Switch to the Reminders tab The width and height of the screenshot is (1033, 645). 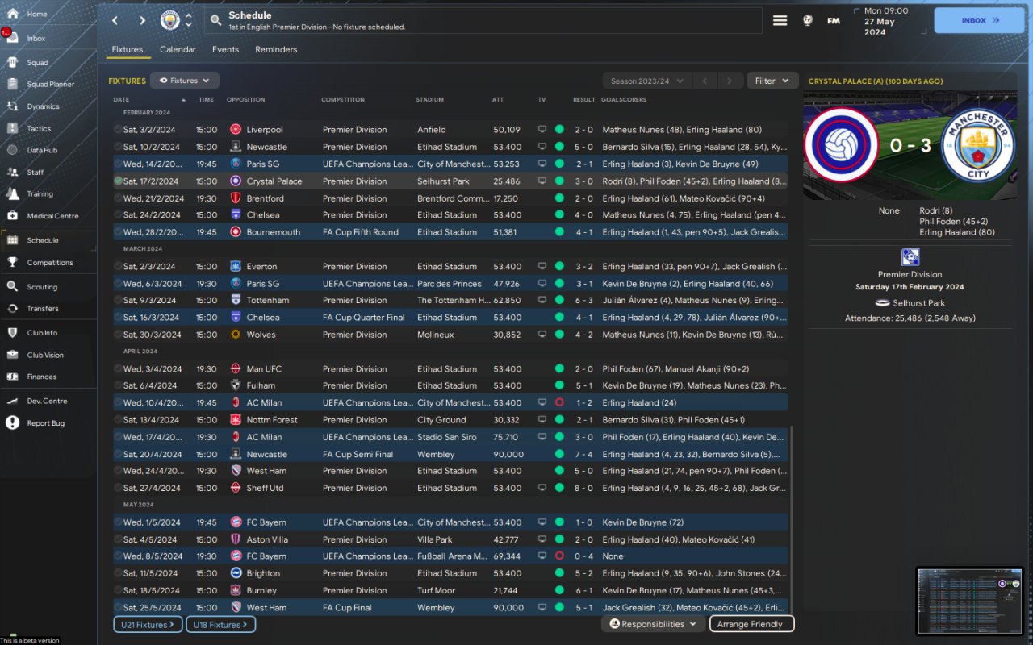[x=276, y=49]
